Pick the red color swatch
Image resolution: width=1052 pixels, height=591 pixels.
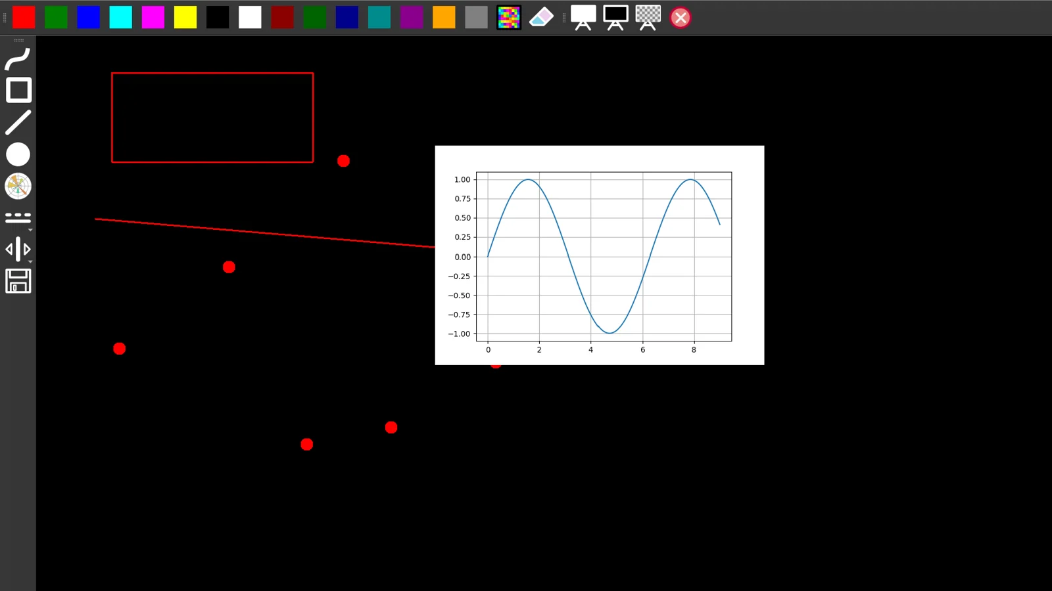pyautogui.click(x=24, y=17)
